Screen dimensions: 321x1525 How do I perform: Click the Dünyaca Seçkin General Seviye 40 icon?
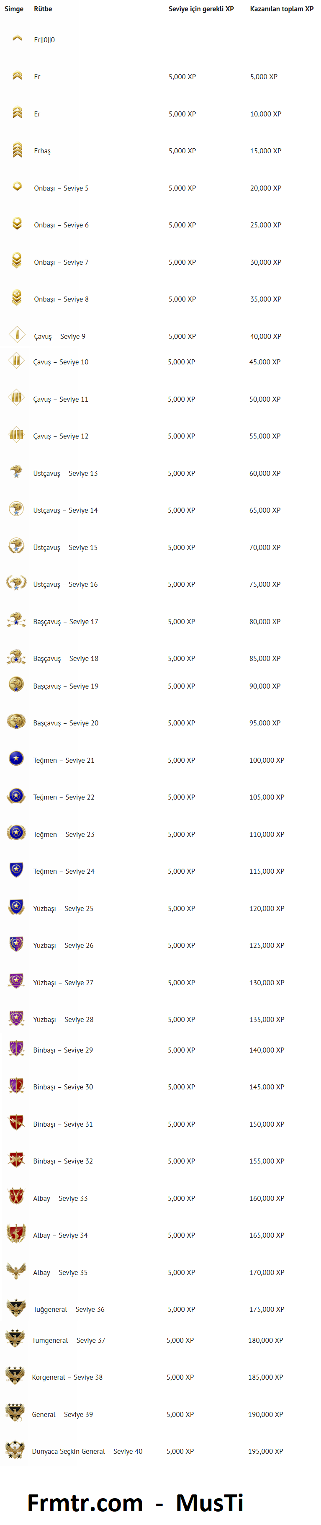pos(15,1449)
